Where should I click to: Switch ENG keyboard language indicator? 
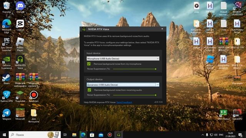(x=221, y=135)
